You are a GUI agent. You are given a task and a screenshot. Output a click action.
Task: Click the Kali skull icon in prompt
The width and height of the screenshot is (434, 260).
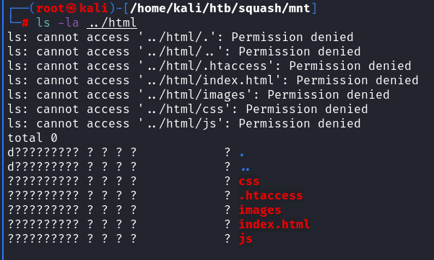coord(71,8)
